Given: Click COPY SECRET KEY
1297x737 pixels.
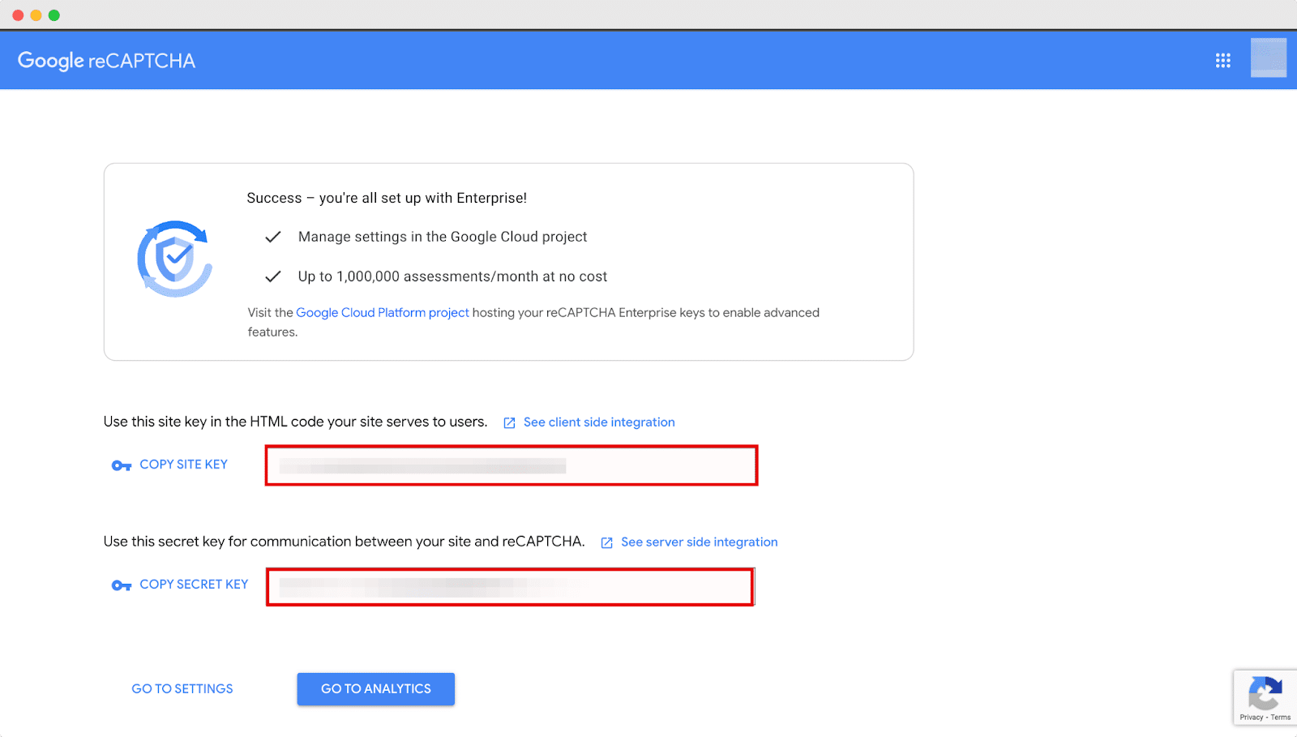Looking at the screenshot, I should point(193,584).
